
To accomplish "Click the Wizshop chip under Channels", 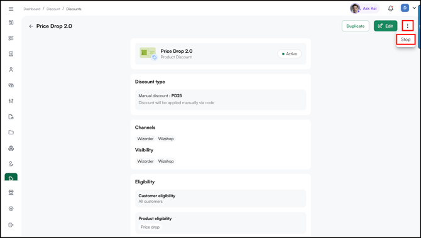I will (x=166, y=139).
